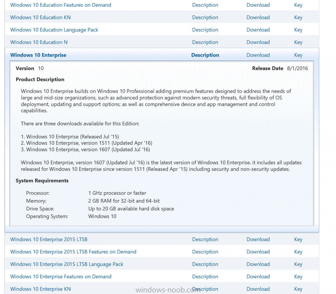Show Description for LTSB Features on Demand

[x=205, y=252]
